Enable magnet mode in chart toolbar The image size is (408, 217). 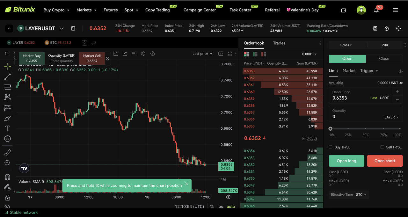coord(7,177)
